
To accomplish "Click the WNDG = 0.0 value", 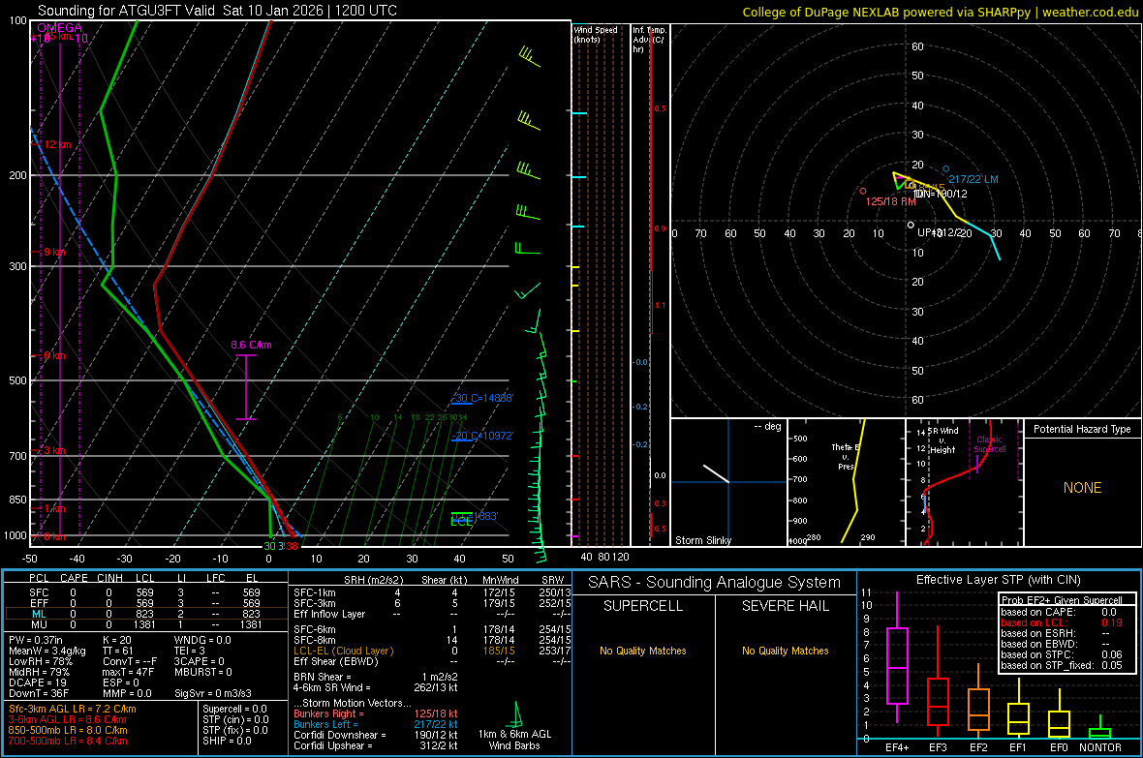I will [x=202, y=640].
